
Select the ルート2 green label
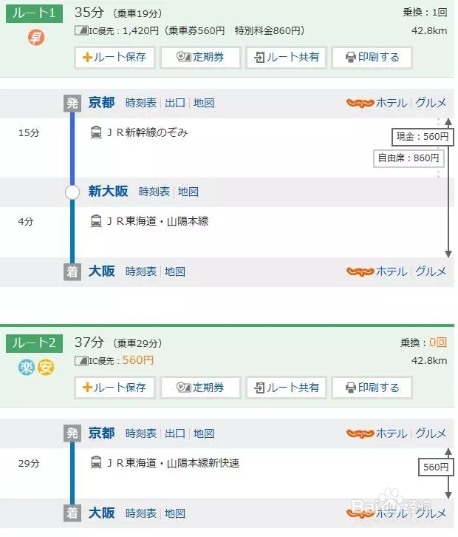pos(34,342)
